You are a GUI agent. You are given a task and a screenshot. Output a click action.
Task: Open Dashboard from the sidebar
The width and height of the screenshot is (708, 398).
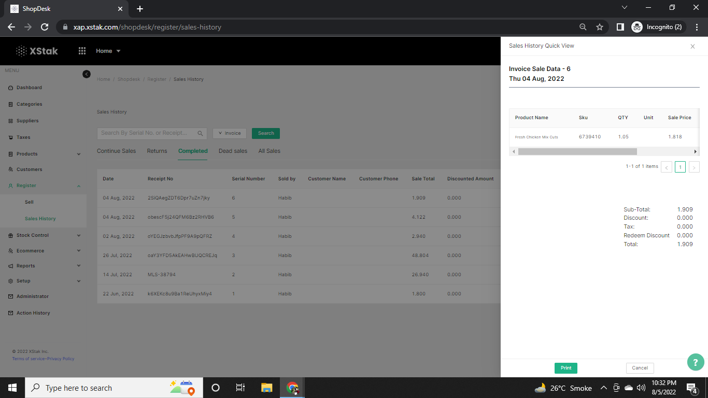coord(29,88)
